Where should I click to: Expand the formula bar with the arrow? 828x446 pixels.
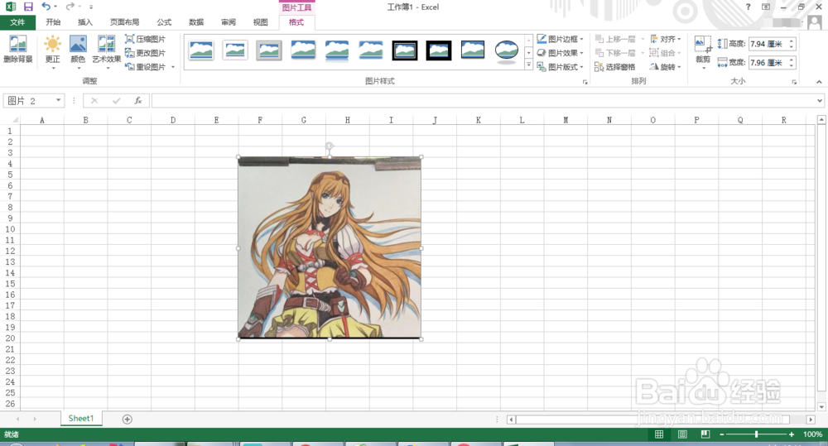click(820, 100)
